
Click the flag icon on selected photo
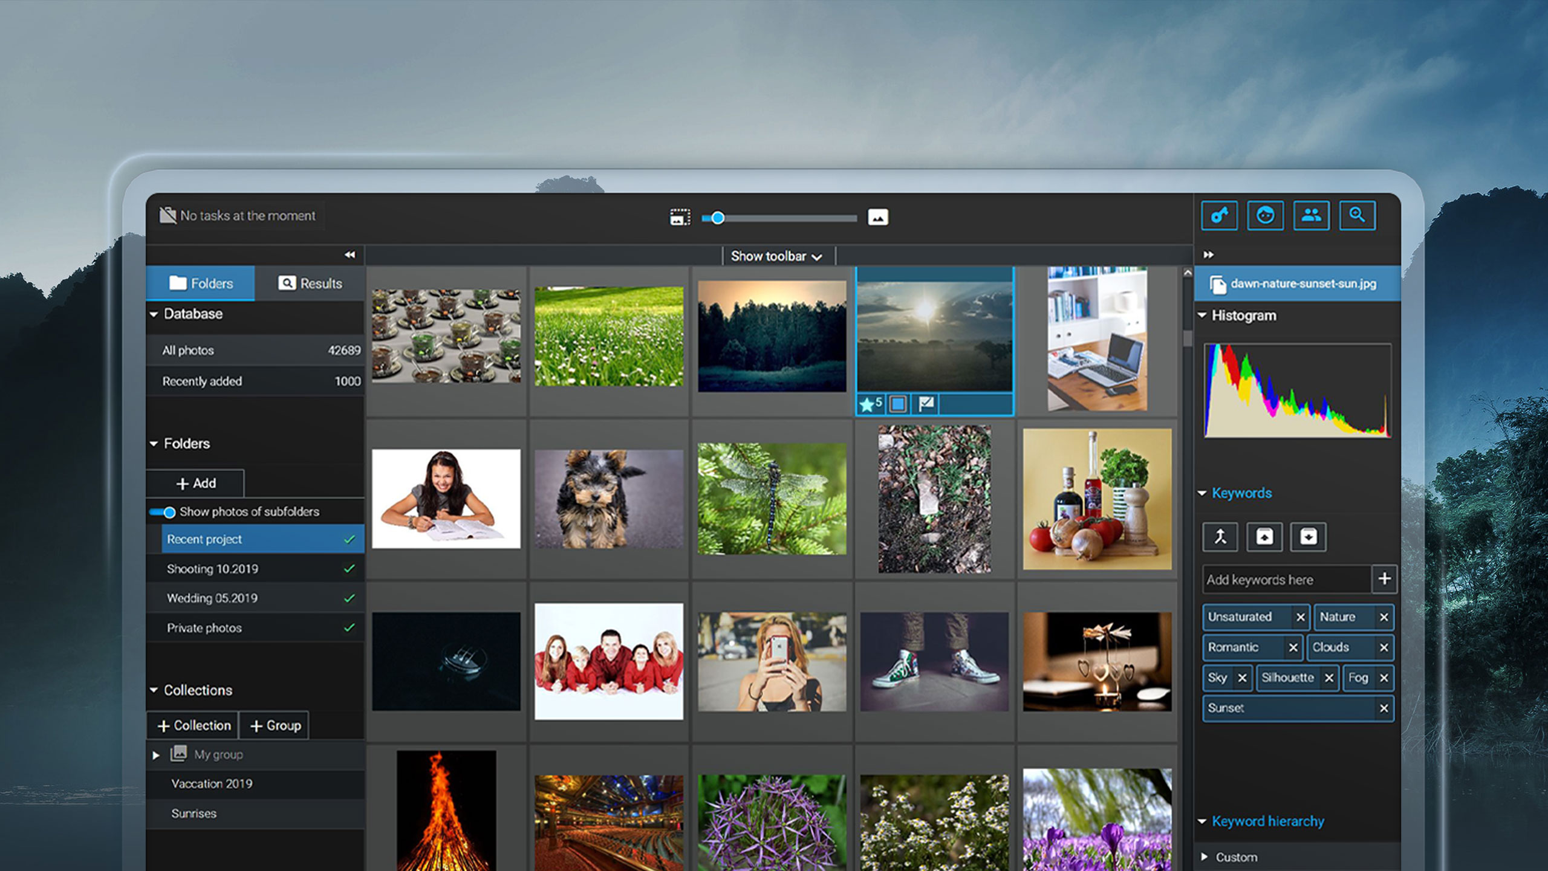(x=926, y=404)
